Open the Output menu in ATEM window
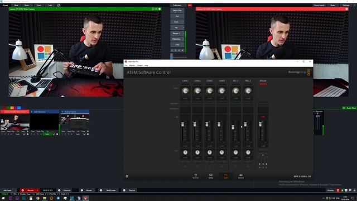 click(x=139, y=65)
